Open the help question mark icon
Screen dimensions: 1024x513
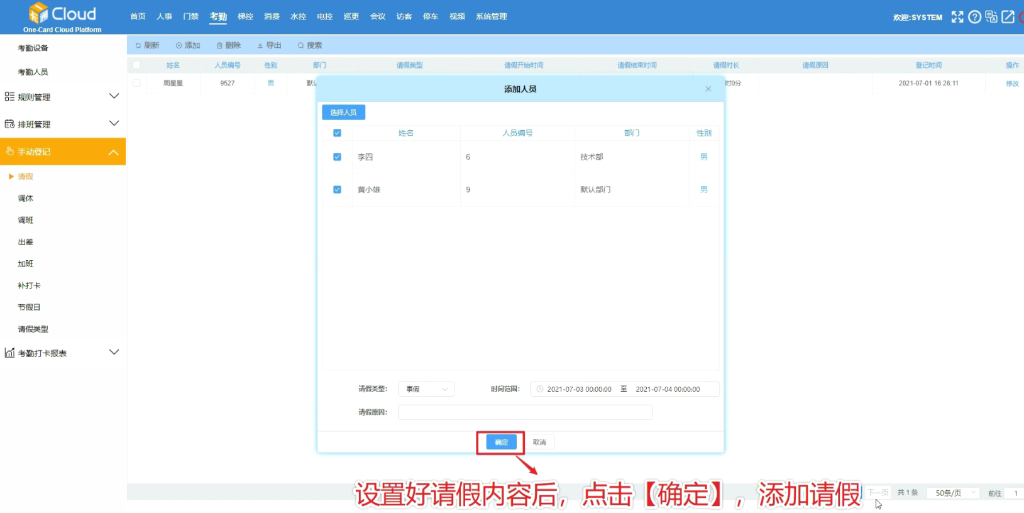pyautogui.click(x=974, y=17)
